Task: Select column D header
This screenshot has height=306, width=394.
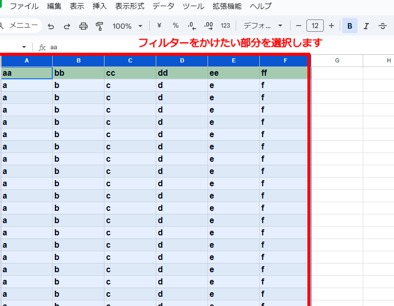Action: click(182, 60)
